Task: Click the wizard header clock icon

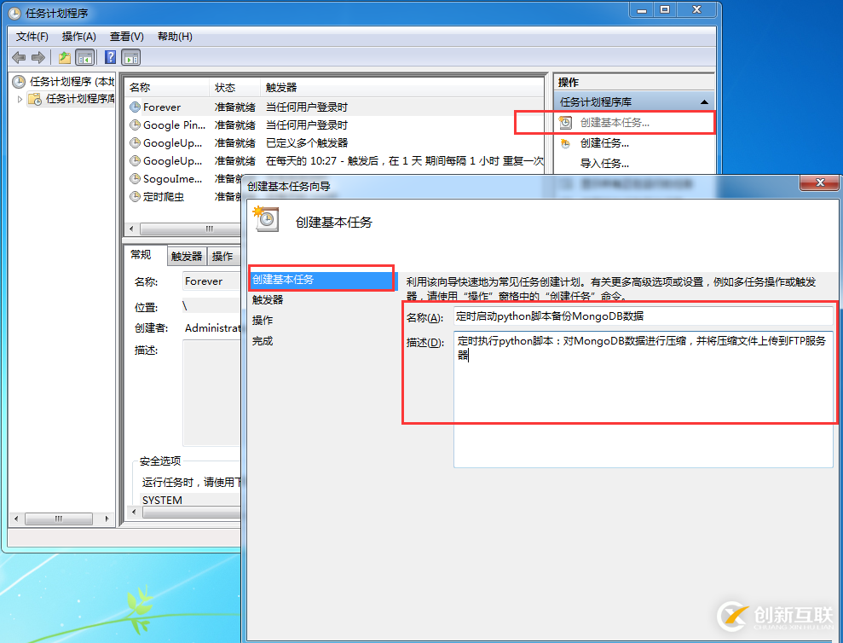Action: [x=266, y=219]
